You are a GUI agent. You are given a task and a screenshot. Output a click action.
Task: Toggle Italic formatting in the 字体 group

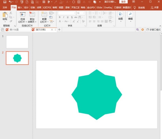pos(64,17)
